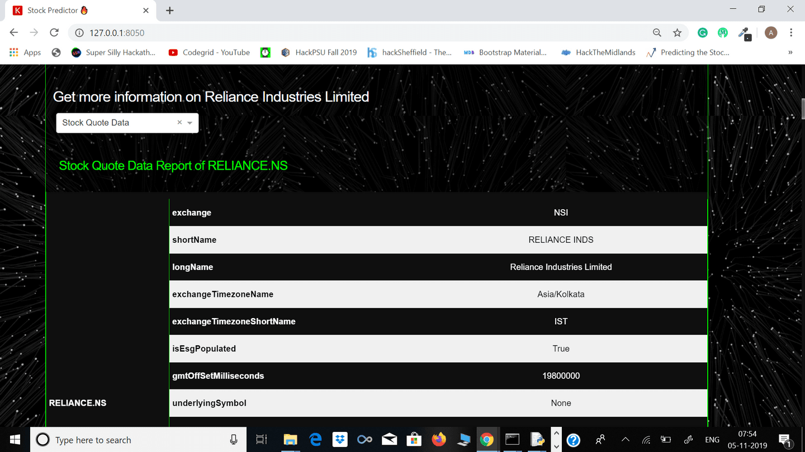Open the Super Silly Hackathon bookmark

pyautogui.click(x=114, y=52)
